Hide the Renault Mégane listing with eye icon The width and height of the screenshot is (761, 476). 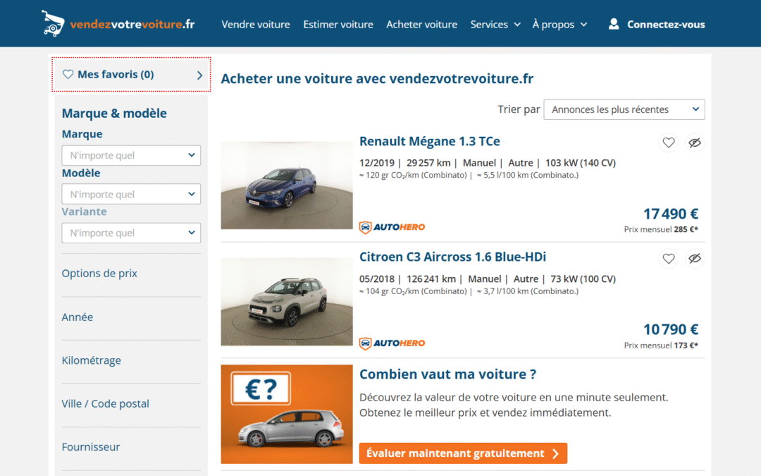pos(695,143)
